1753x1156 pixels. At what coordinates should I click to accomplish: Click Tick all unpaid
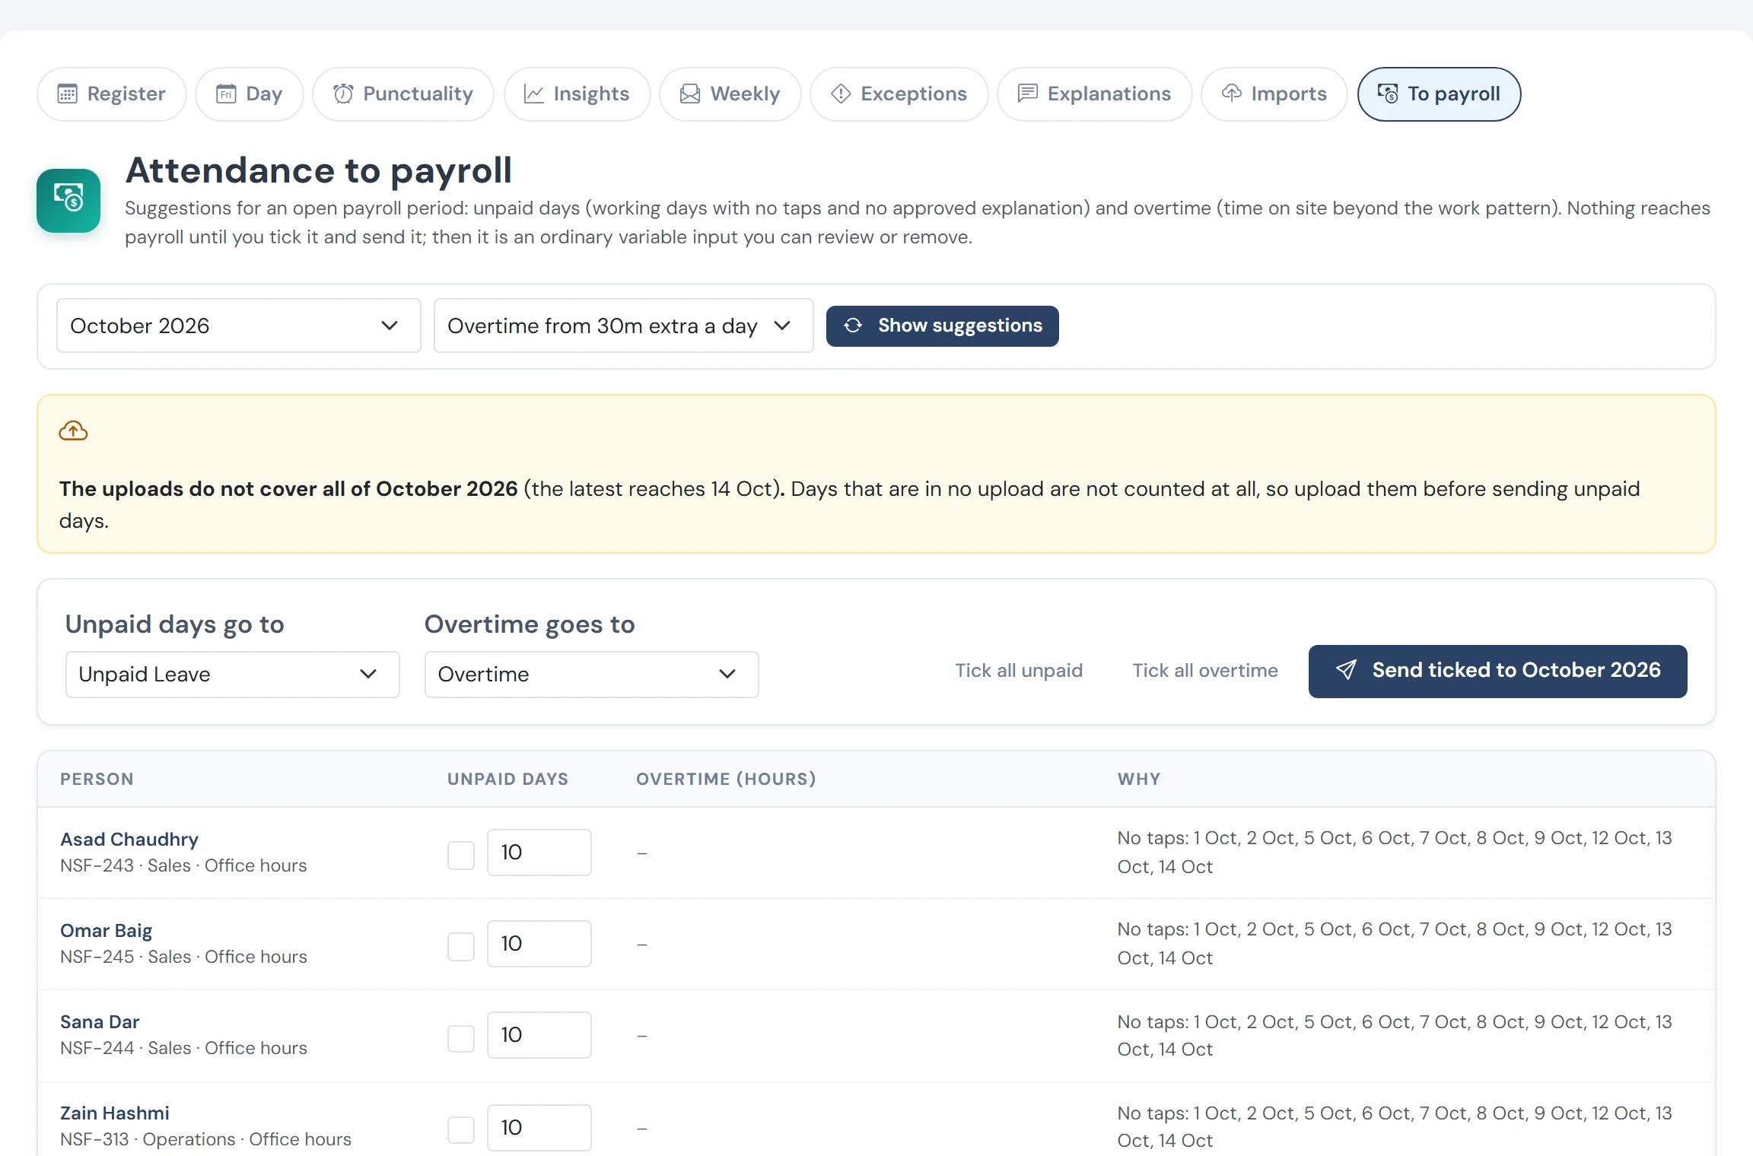(x=1019, y=670)
